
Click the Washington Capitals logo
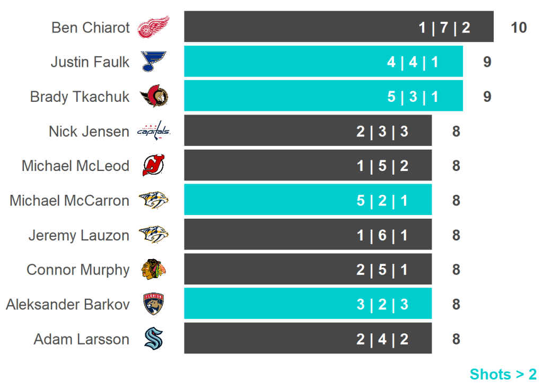154,131
